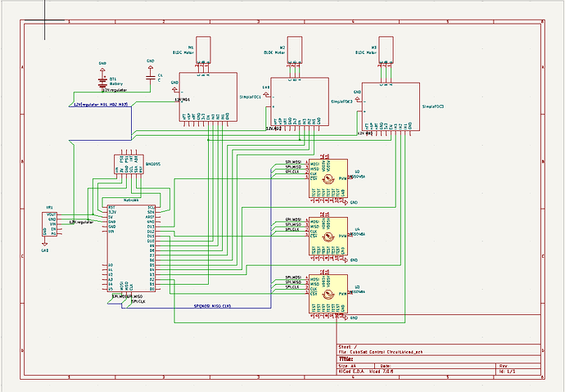Click the 12V{regulator MD1 MD2 MD3} bus label
The image size is (565, 392).
101,105
